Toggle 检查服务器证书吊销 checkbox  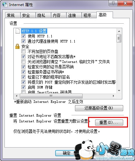pos(23,72)
